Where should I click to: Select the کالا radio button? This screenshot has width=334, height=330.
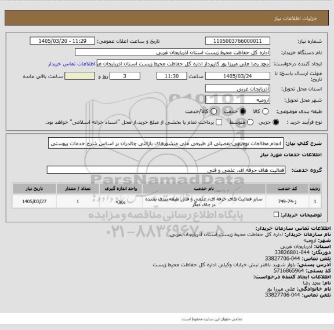(265, 111)
